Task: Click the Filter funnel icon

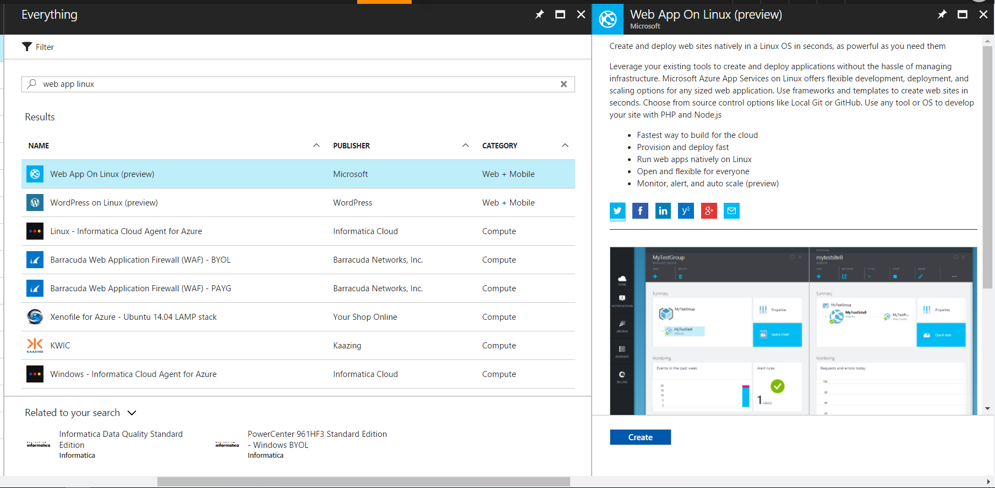Action: 26,47
